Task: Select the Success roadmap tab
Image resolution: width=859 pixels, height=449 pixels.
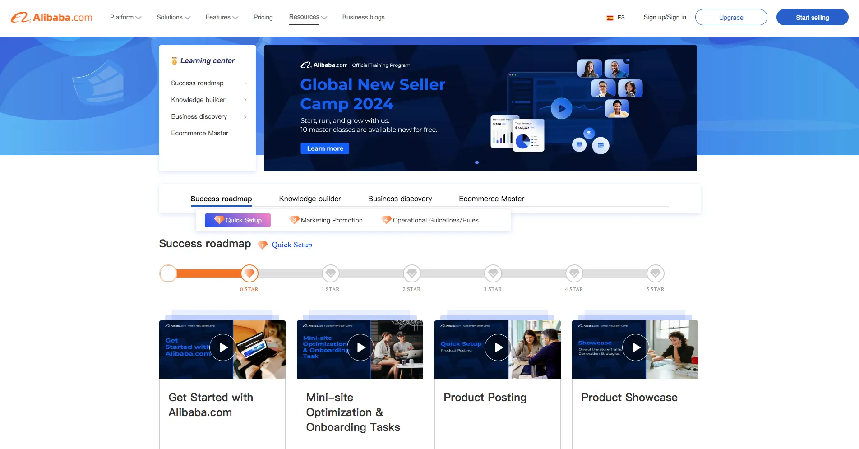Action: tap(221, 199)
